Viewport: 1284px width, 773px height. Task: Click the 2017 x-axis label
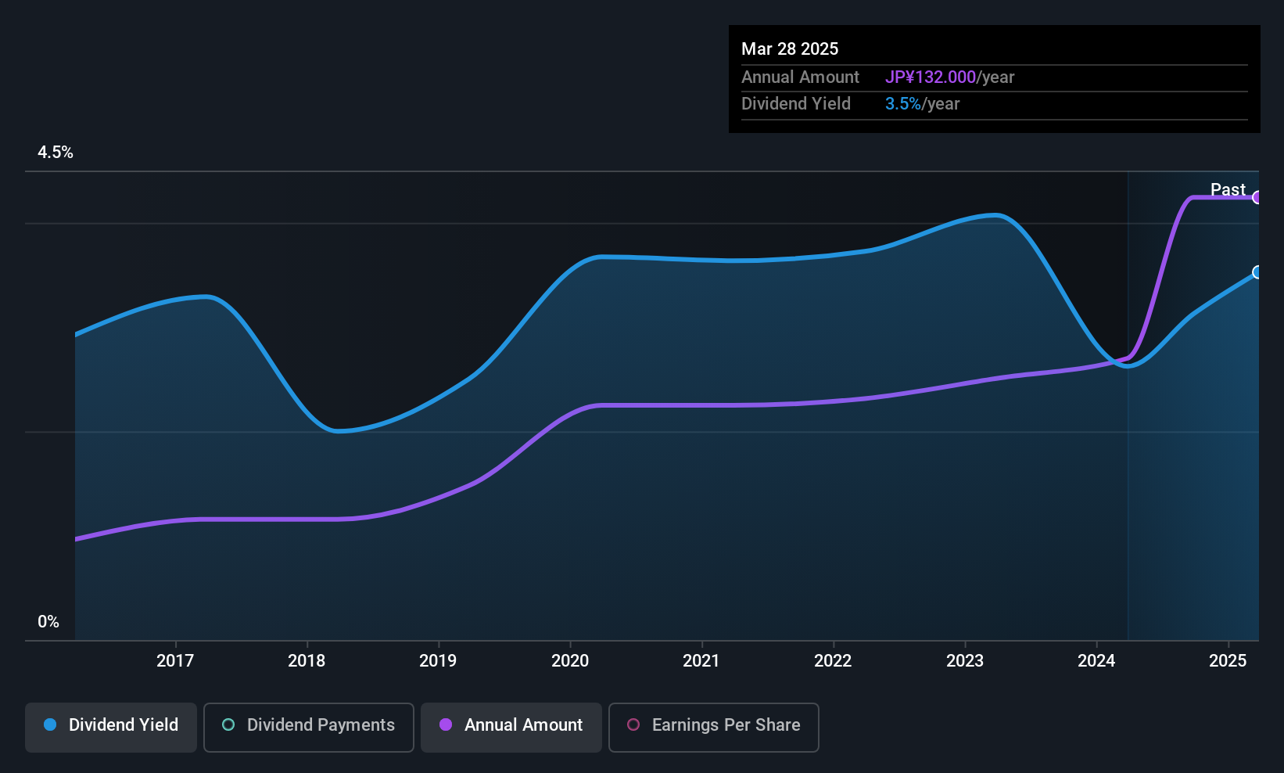(x=175, y=660)
